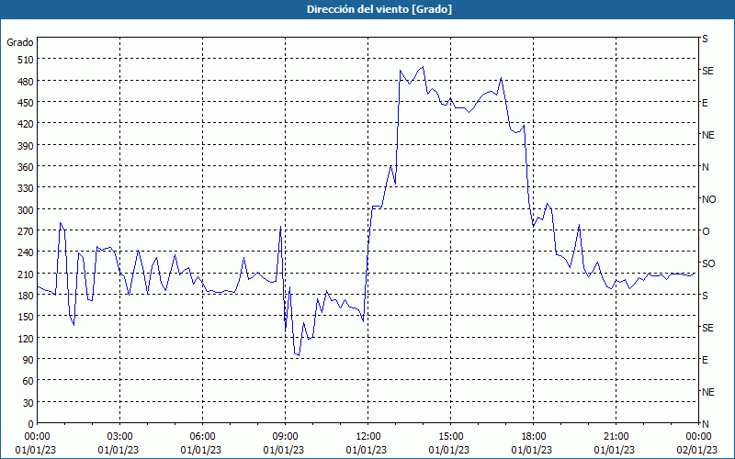Select the 02/01/23 date label
The image size is (735, 459).
[x=697, y=450]
